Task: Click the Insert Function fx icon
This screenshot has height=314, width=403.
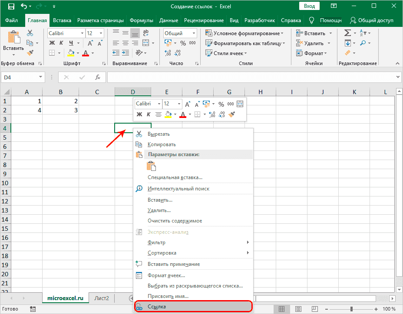Action: (x=98, y=77)
